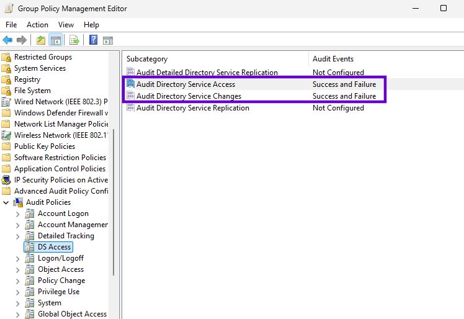Viewport: 464px width, 319px height.
Task: Collapse the Audit Policies tree node
Action: tap(6, 202)
